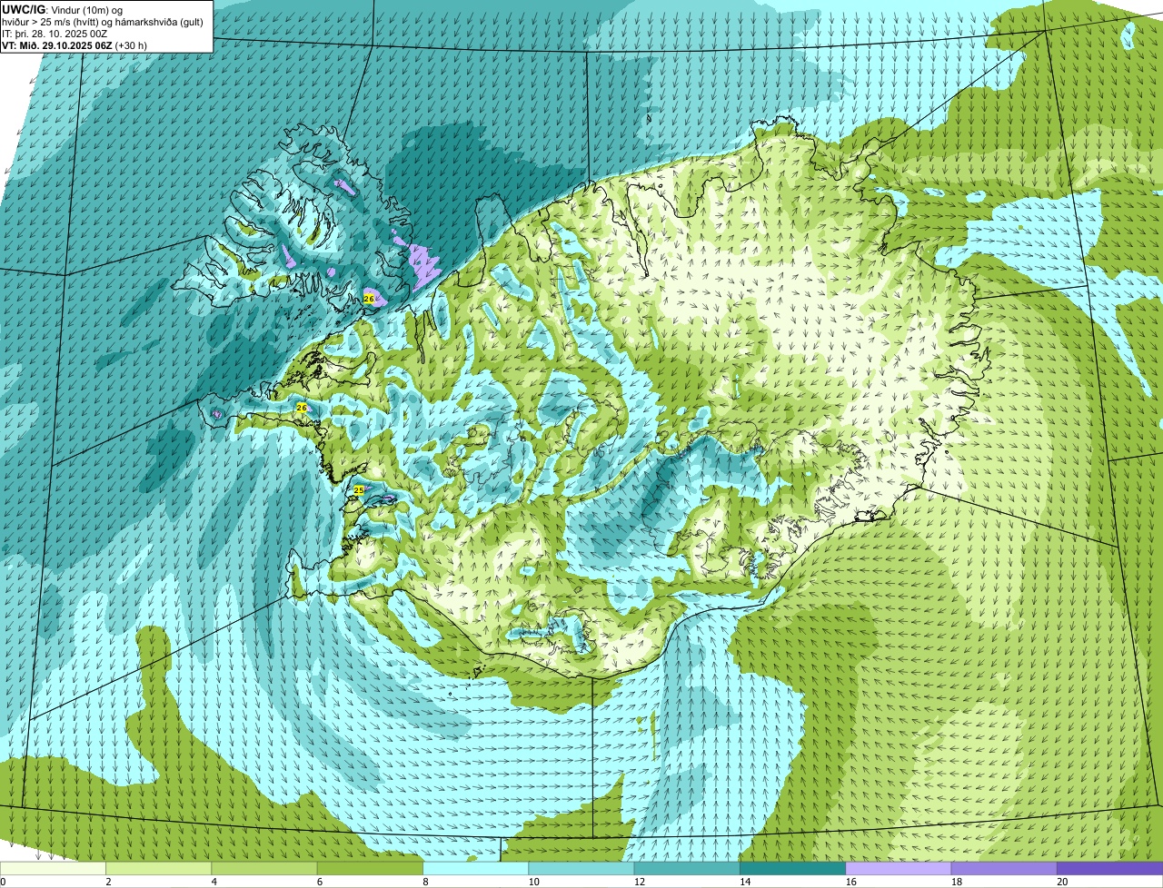This screenshot has height=888, width=1163.
Task: Click the yellow '26' gust label on western peninsula
Action: (302, 408)
